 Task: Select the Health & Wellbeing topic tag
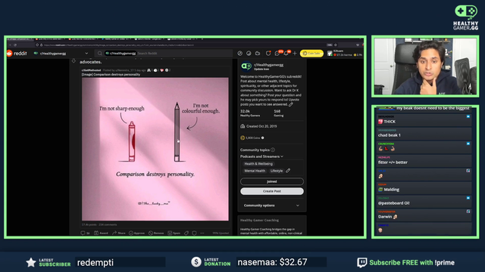tap(258, 164)
